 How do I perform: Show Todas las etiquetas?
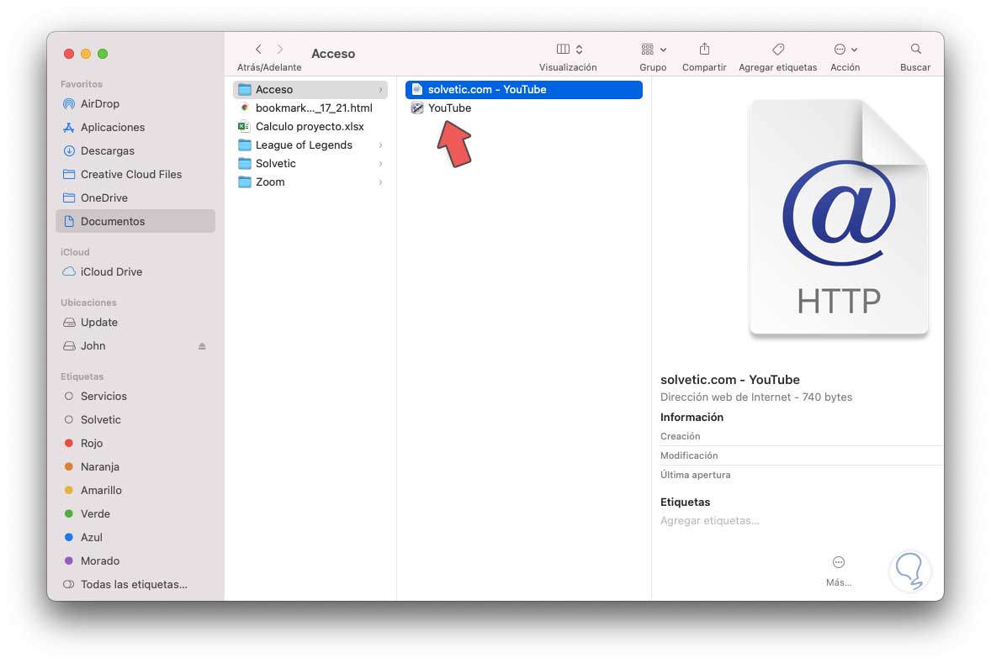click(x=135, y=584)
